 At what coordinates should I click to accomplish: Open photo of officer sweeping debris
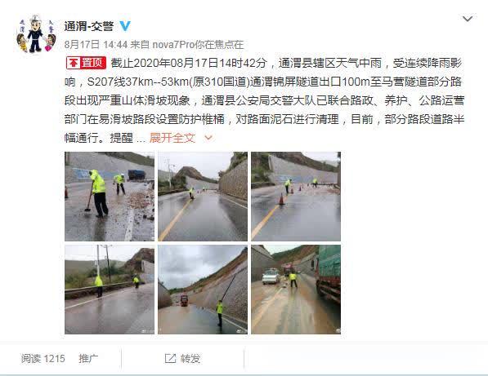tap(110, 197)
